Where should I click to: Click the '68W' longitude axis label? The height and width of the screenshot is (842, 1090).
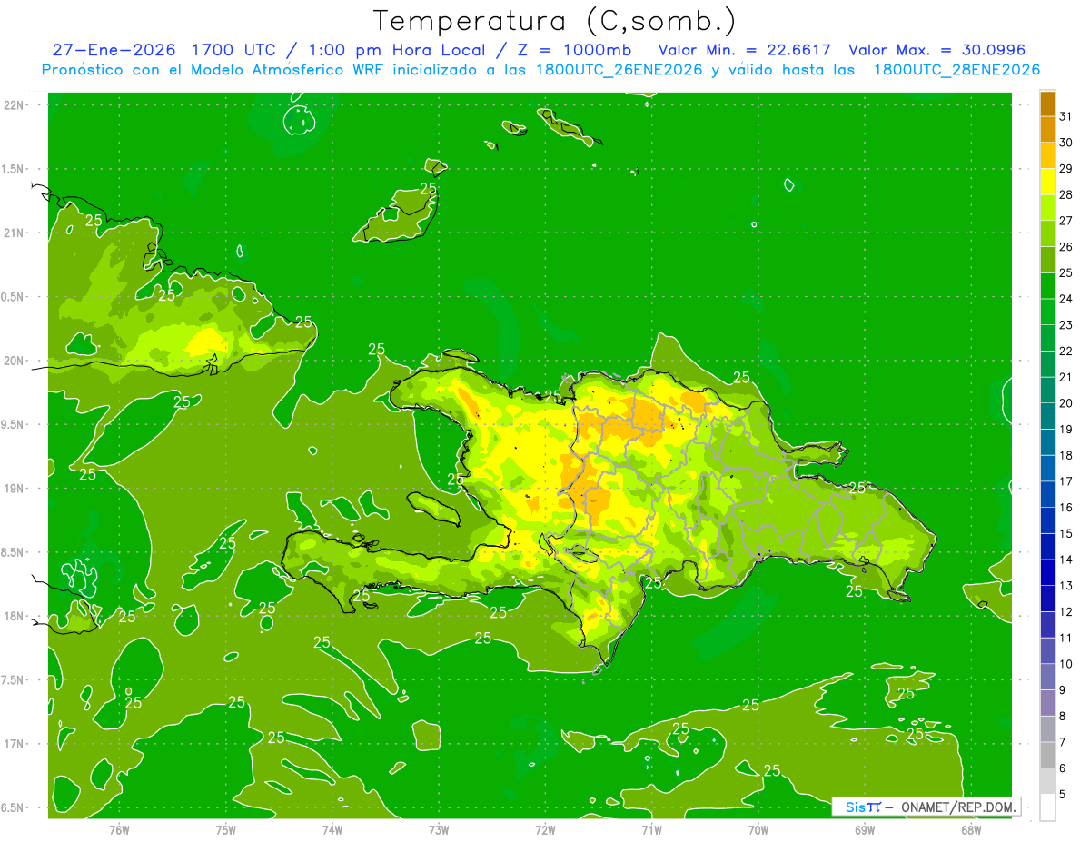coord(971,829)
